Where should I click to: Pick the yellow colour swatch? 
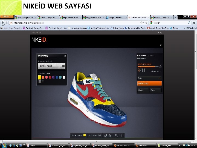coord(40,77)
